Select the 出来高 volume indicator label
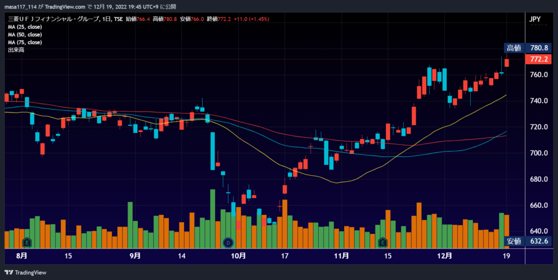558x280 pixels. point(16,50)
